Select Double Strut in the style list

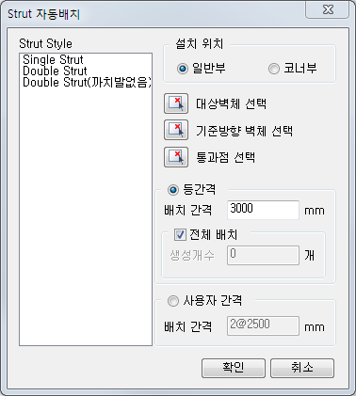(55, 71)
